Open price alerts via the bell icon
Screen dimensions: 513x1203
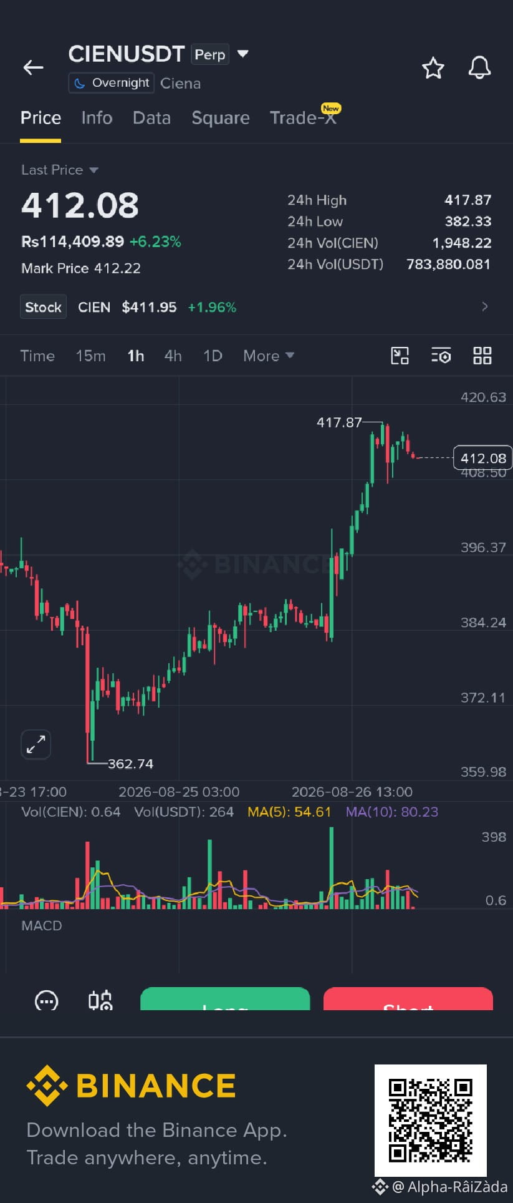[x=479, y=67]
